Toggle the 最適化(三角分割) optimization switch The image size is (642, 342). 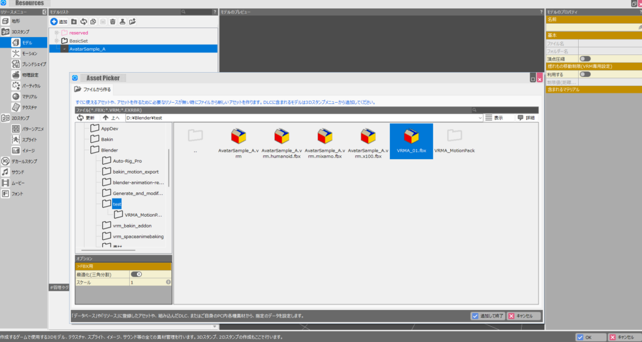[135, 274]
